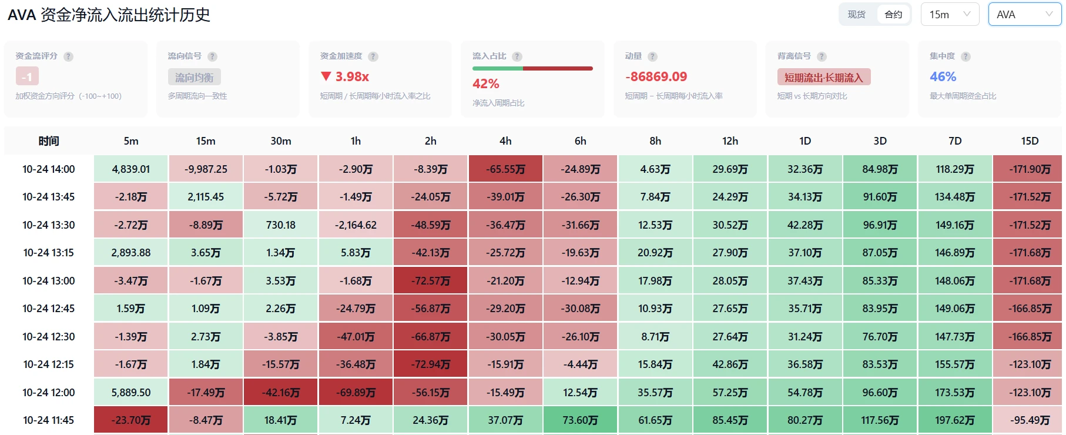
Task: Click the 3.98x acceleration value
Action: 345,76
